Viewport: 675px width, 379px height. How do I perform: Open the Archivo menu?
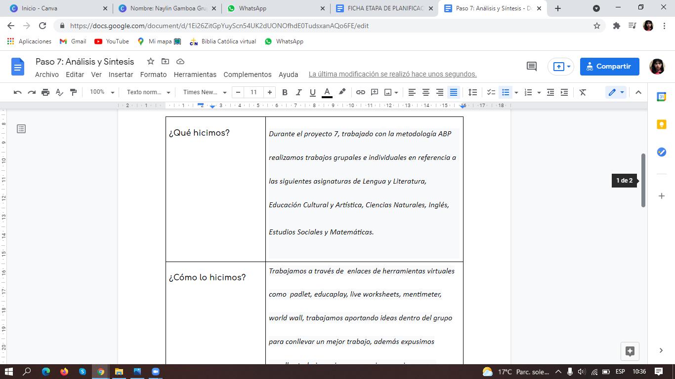[47, 75]
